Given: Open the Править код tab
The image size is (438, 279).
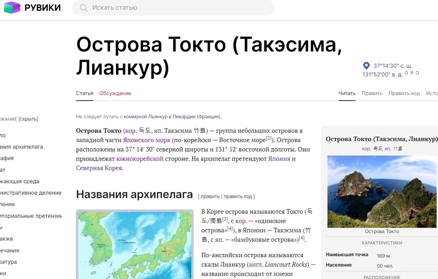Looking at the screenshot, I should pos(404,93).
